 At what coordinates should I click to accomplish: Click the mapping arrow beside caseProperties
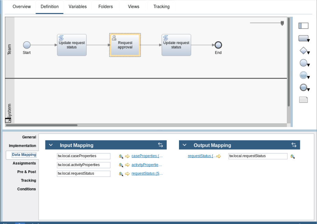click(127, 156)
